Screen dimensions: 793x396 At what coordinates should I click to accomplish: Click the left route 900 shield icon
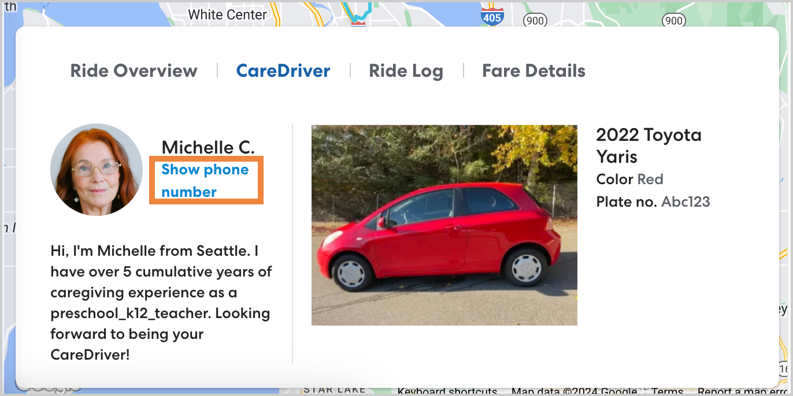point(535,21)
